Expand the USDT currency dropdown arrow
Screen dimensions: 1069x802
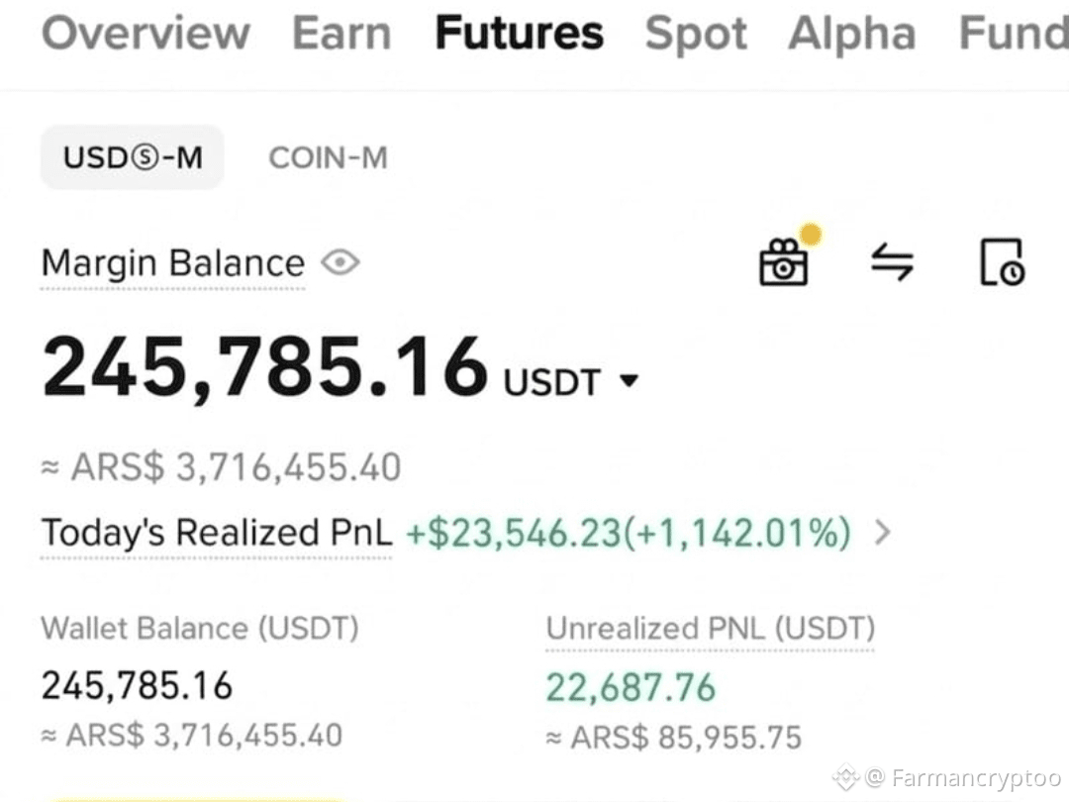[x=630, y=380]
